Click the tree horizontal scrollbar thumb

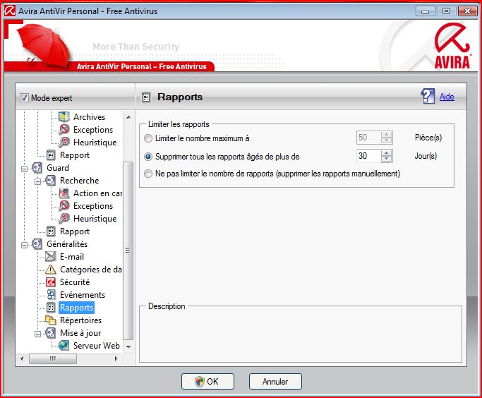(x=53, y=358)
